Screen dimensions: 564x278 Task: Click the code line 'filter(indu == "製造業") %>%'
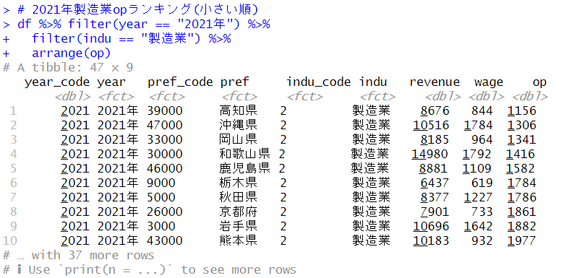132,38
